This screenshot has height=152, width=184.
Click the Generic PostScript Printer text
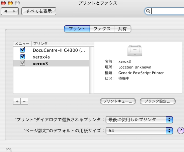141,73
